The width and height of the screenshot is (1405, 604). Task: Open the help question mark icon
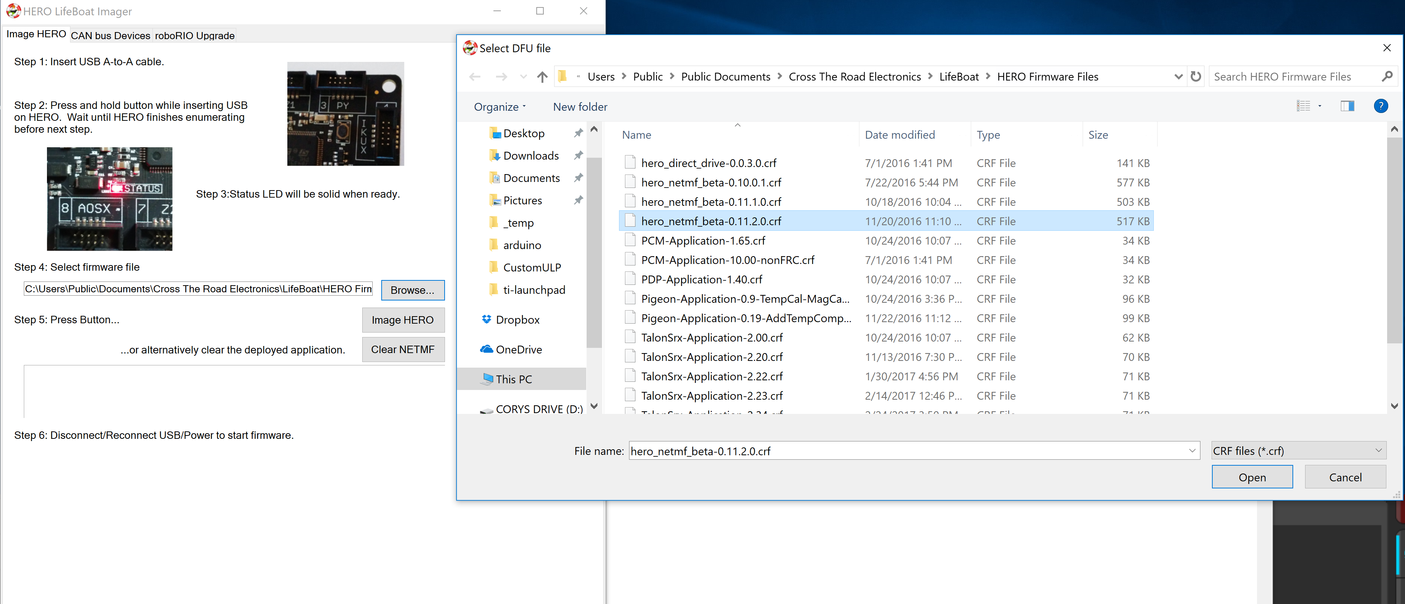tap(1380, 106)
